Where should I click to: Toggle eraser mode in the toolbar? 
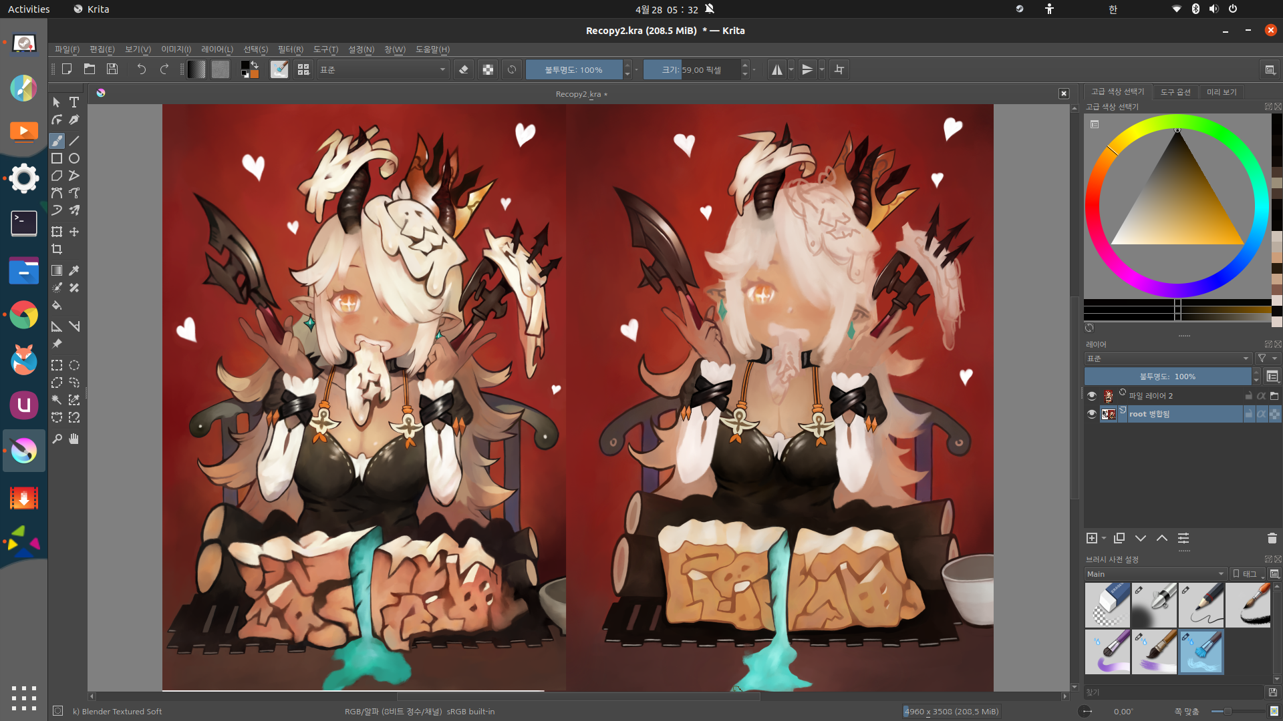[x=464, y=69]
